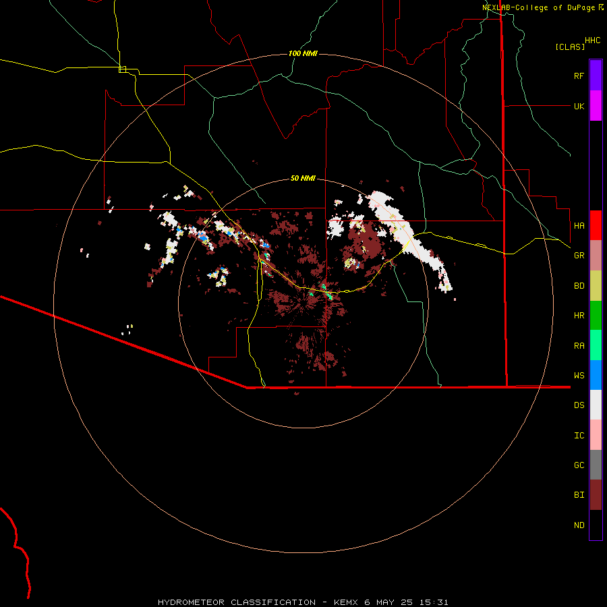Click the HR dark green legend swatch
Viewport: 607px width, 607px height.
point(596,316)
